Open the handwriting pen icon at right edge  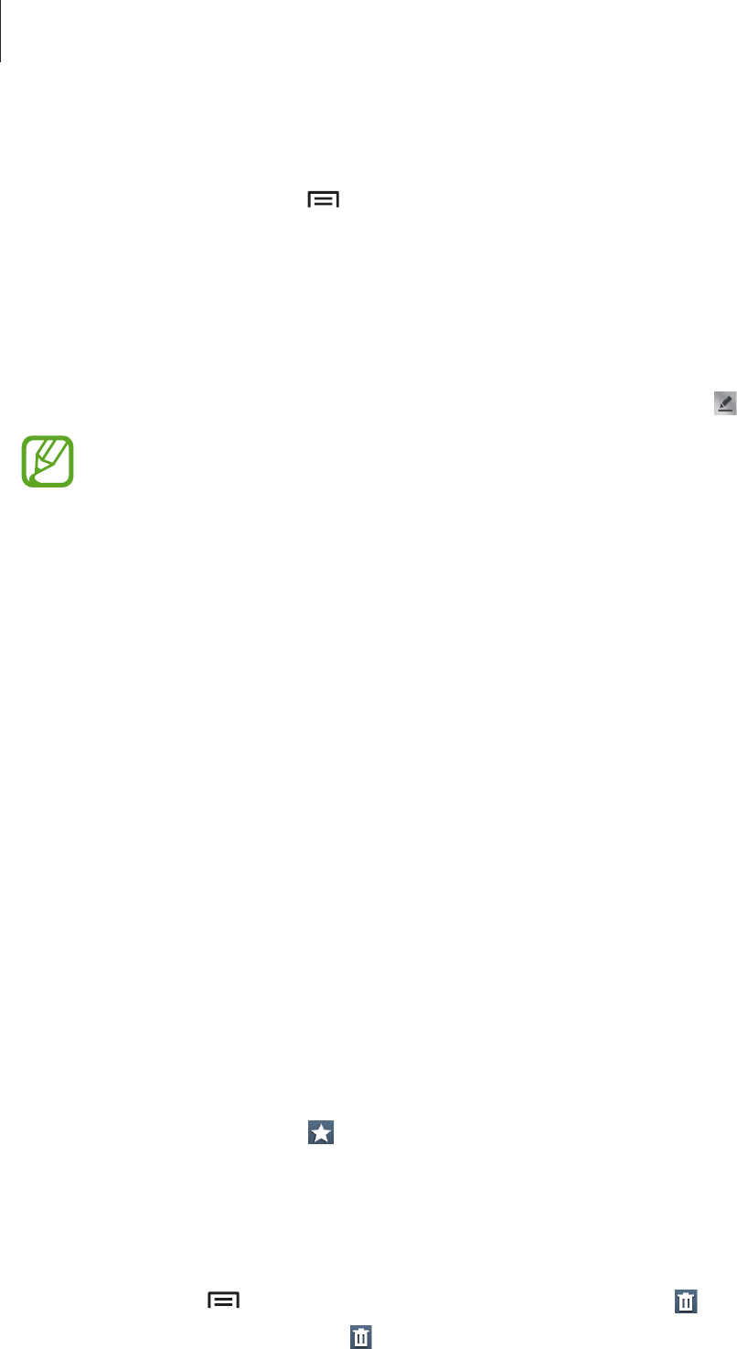pos(725,401)
